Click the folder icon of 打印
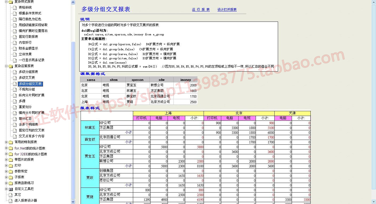Screen dimensions: 376x204 (11, 165)
